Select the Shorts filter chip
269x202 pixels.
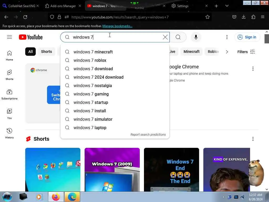tap(46, 52)
